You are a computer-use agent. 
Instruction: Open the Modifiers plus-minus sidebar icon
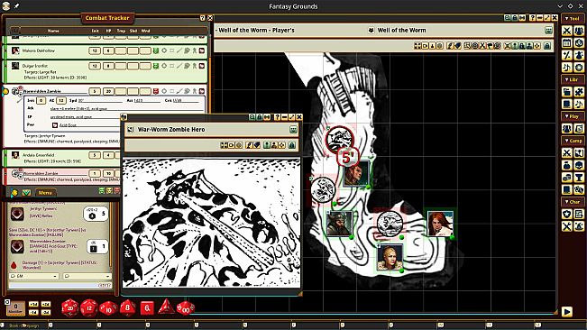tap(567, 55)
